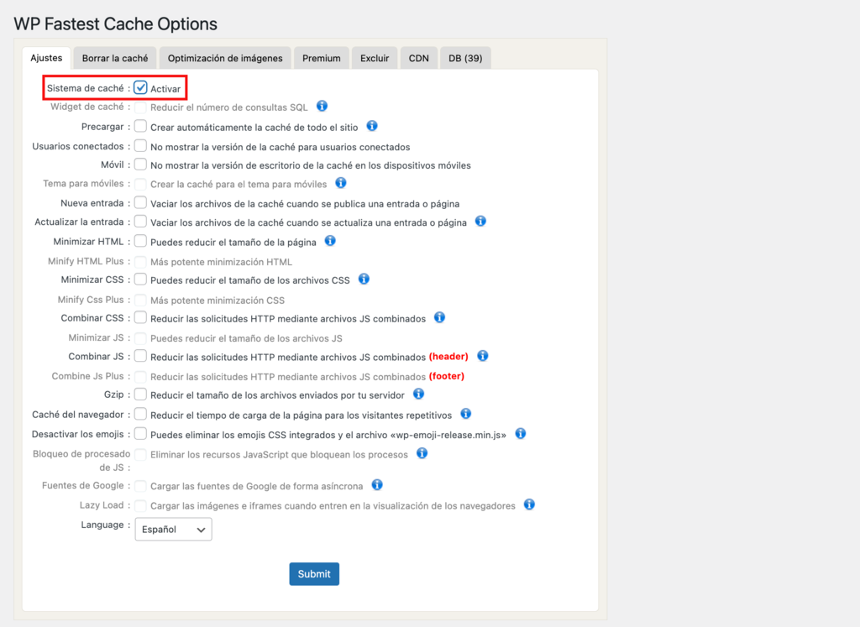Image resolution: width=860 pixels, height=627 pixels.
Task: Show info for Caché del navegador
Action: (x=465, y=414)
